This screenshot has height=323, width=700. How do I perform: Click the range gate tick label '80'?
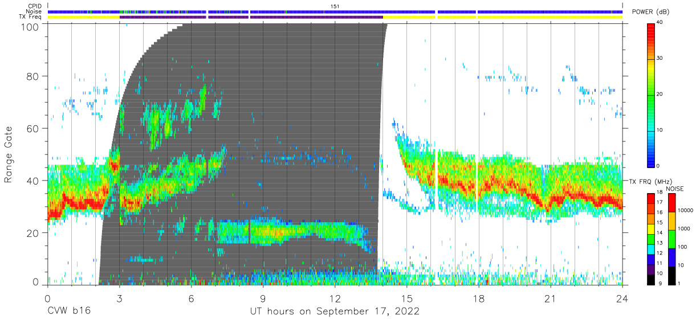34,77
